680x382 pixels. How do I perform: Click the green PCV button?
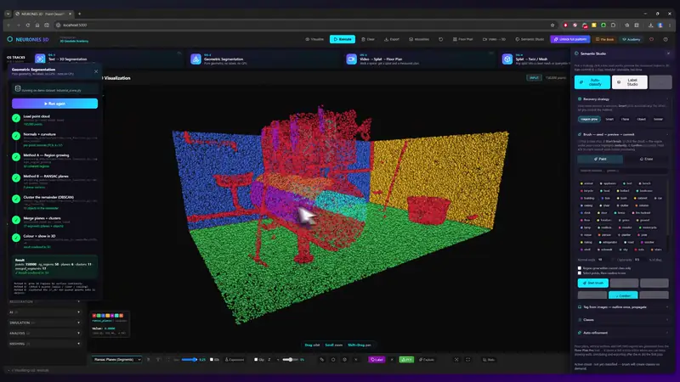406,359
